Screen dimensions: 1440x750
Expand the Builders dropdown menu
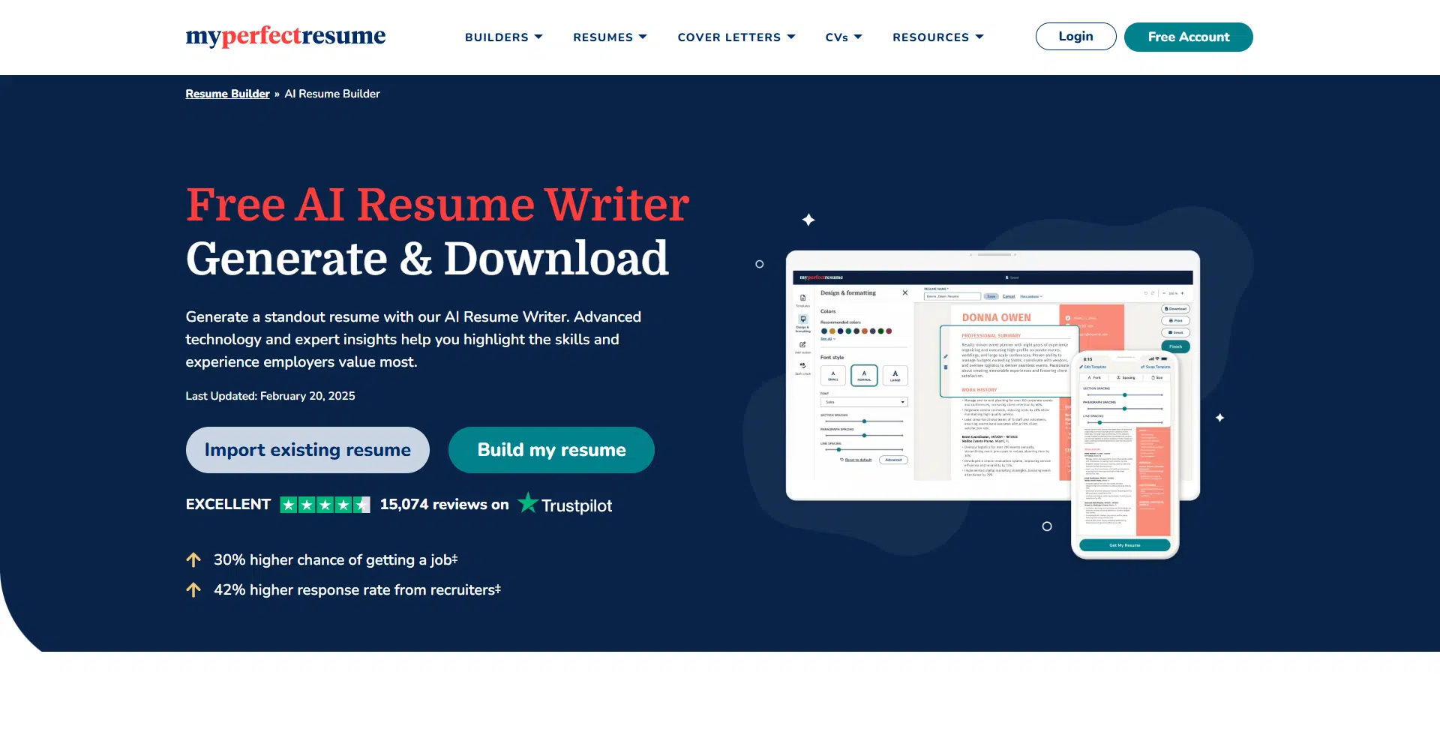[503, 37]
